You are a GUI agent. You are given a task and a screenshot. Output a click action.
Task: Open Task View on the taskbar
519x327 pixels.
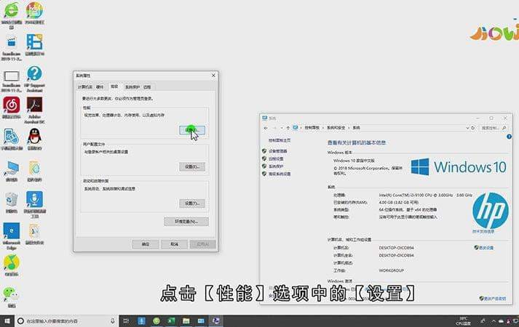(x=126, y=320)
